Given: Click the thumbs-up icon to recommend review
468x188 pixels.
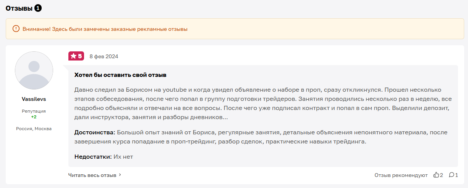Looking at the screenshot, I should coord(436,175).
